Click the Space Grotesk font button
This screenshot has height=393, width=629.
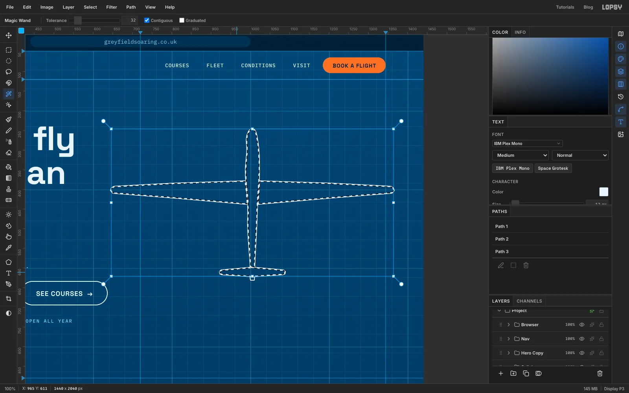click(x=553, y=168)
